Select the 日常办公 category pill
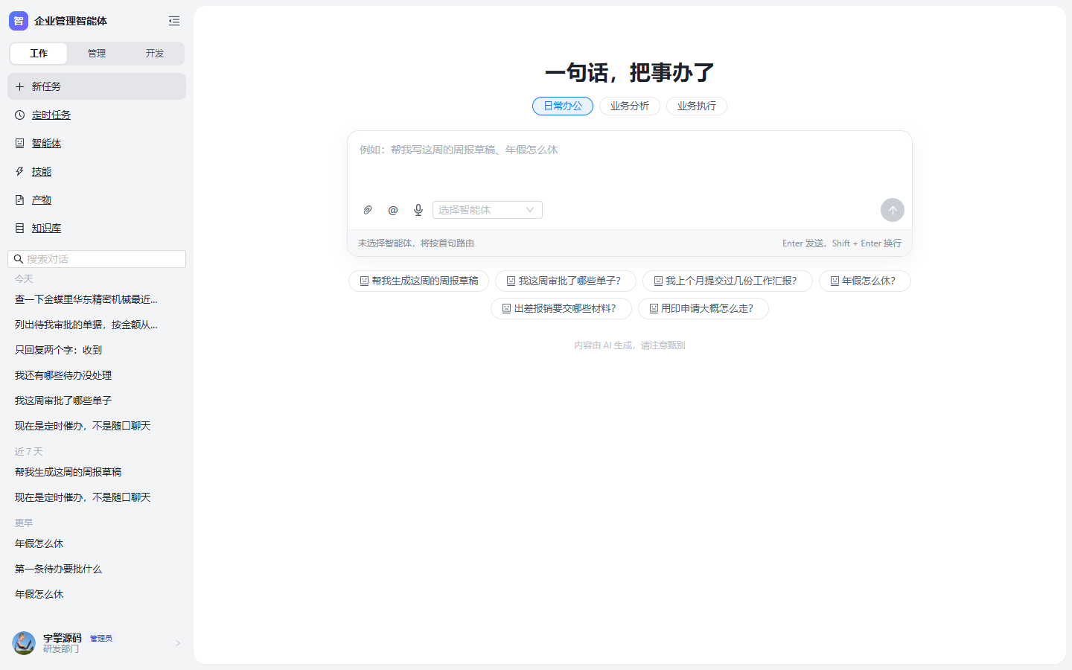Viewport: 1072px width, 670px height. 563,106
